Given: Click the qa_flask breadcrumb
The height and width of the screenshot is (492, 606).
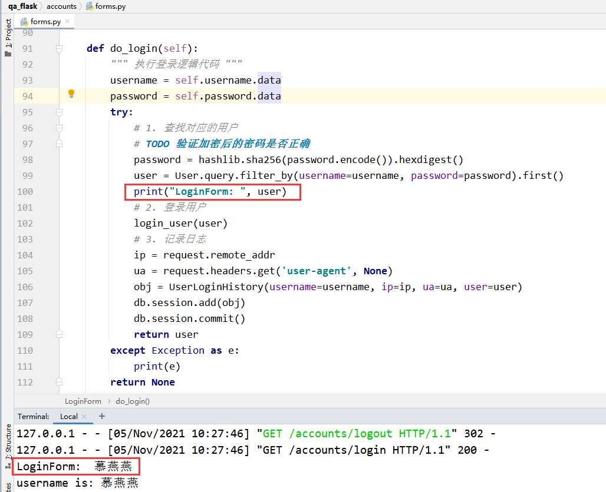Looking at the screenshot, I should (x=23, y=6).
